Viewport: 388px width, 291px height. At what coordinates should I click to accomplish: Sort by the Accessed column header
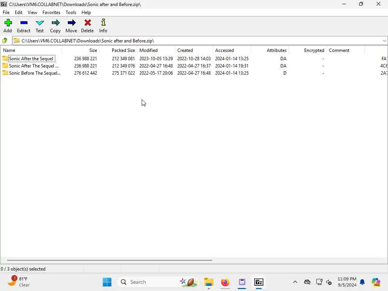coord(232,50)
